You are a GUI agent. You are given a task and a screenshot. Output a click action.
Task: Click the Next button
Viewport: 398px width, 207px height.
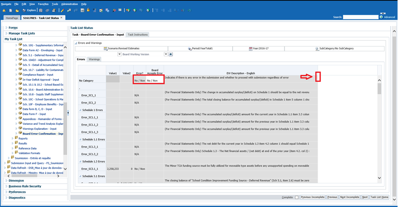click(365, 197)
